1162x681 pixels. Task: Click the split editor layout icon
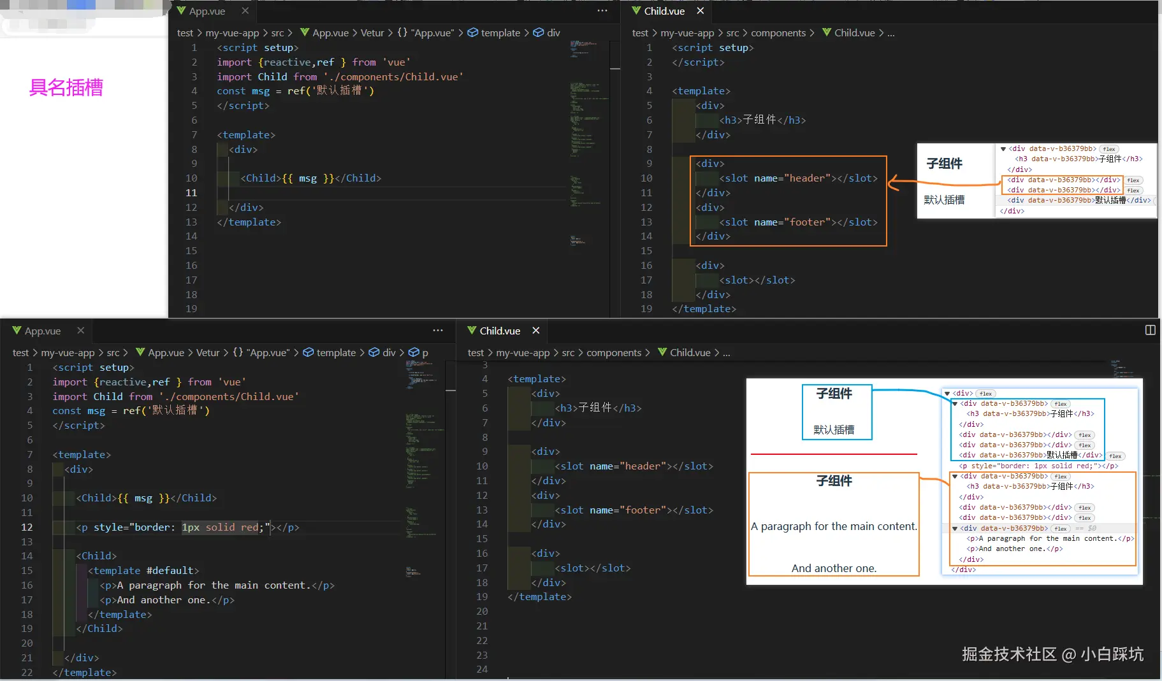click(x=1150, y=330)
